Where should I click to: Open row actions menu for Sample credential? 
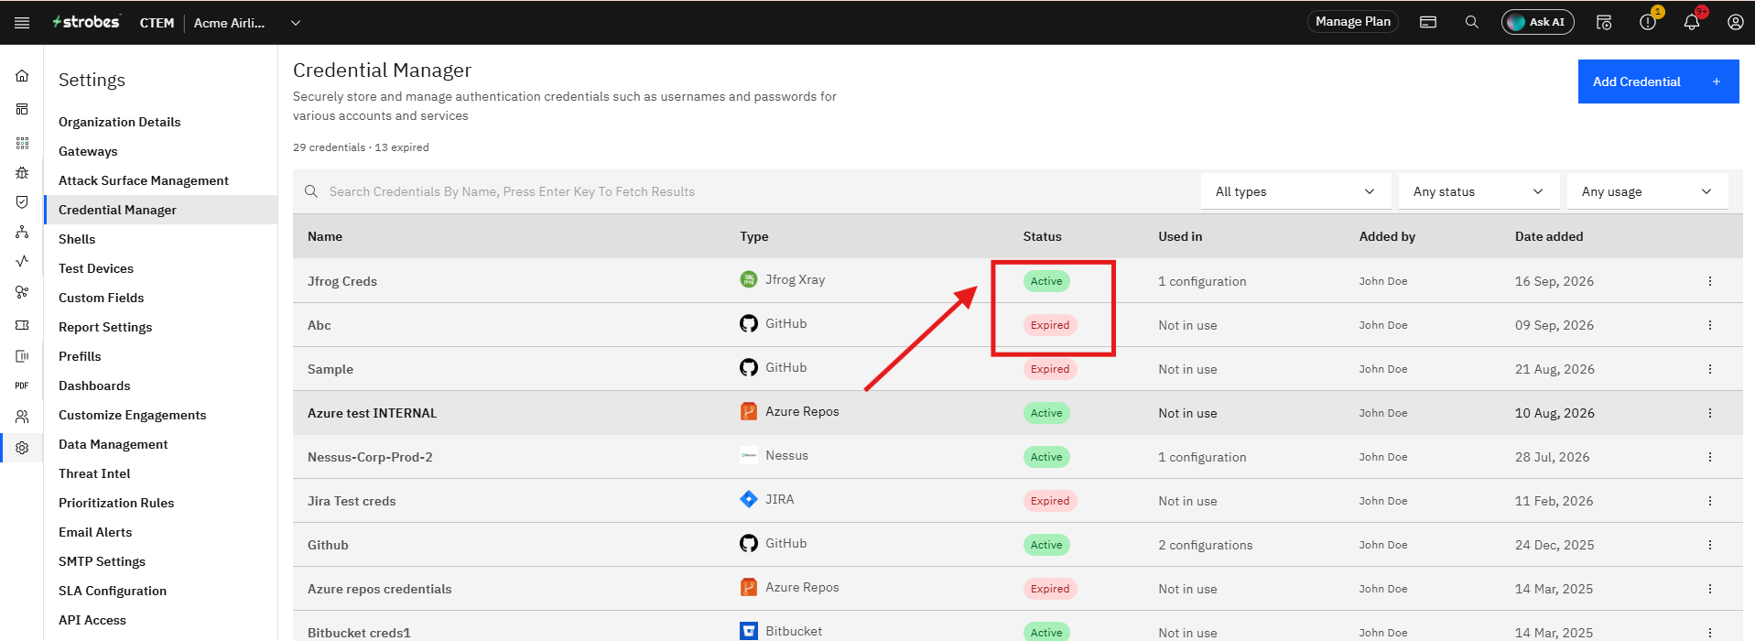tap(1710, 369)
